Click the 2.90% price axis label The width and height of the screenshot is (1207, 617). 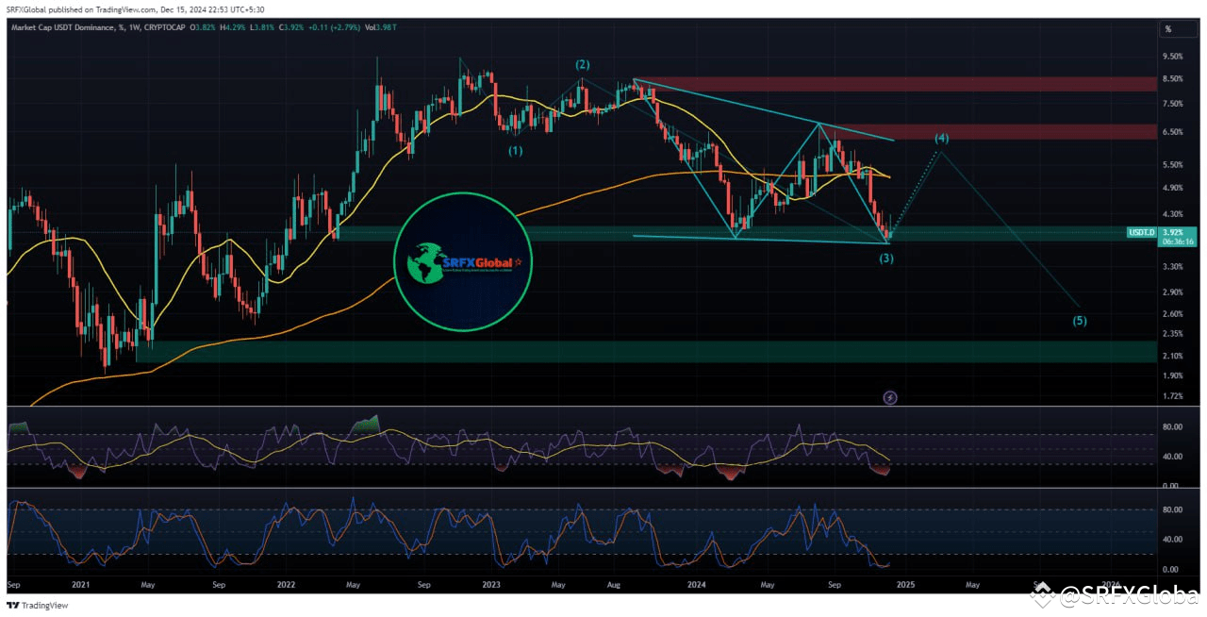[1173, 292]
